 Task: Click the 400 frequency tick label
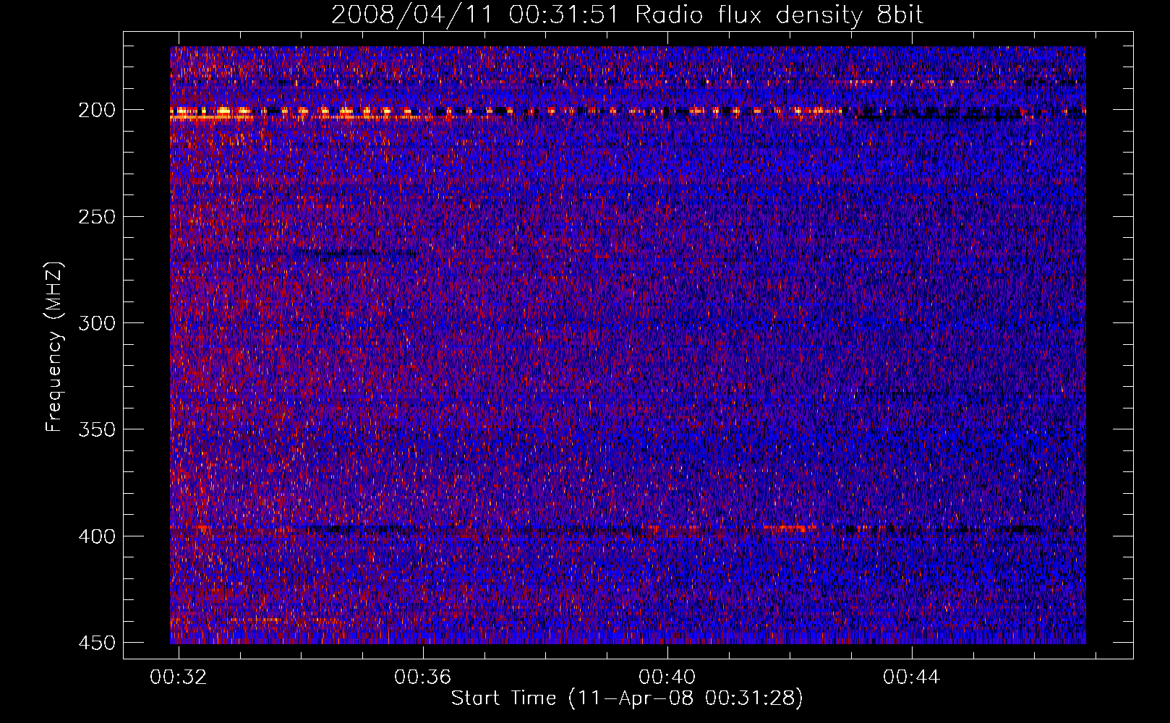coord(97,536)
